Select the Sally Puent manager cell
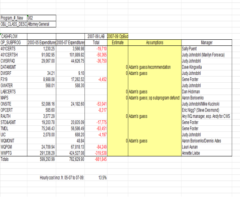The image size is (240, 197). pyautogui.click(x=207, y=49)
